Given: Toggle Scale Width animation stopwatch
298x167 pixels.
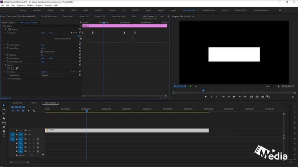Looking at the screenshot, I should [7, 48].
